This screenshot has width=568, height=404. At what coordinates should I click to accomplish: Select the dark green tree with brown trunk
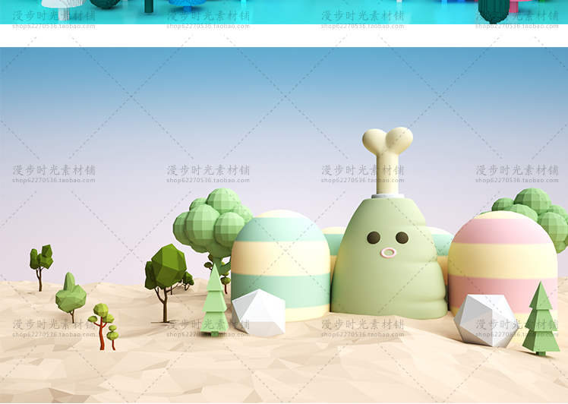(x=166, y=273)
